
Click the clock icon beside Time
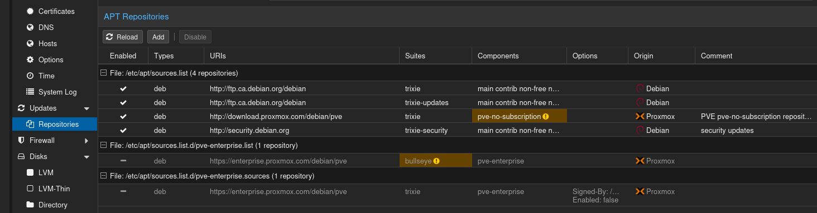(30, 76)
